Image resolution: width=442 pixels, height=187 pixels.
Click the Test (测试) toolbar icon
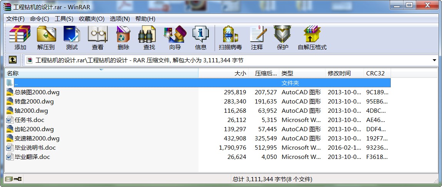click(x=72, y=34)
